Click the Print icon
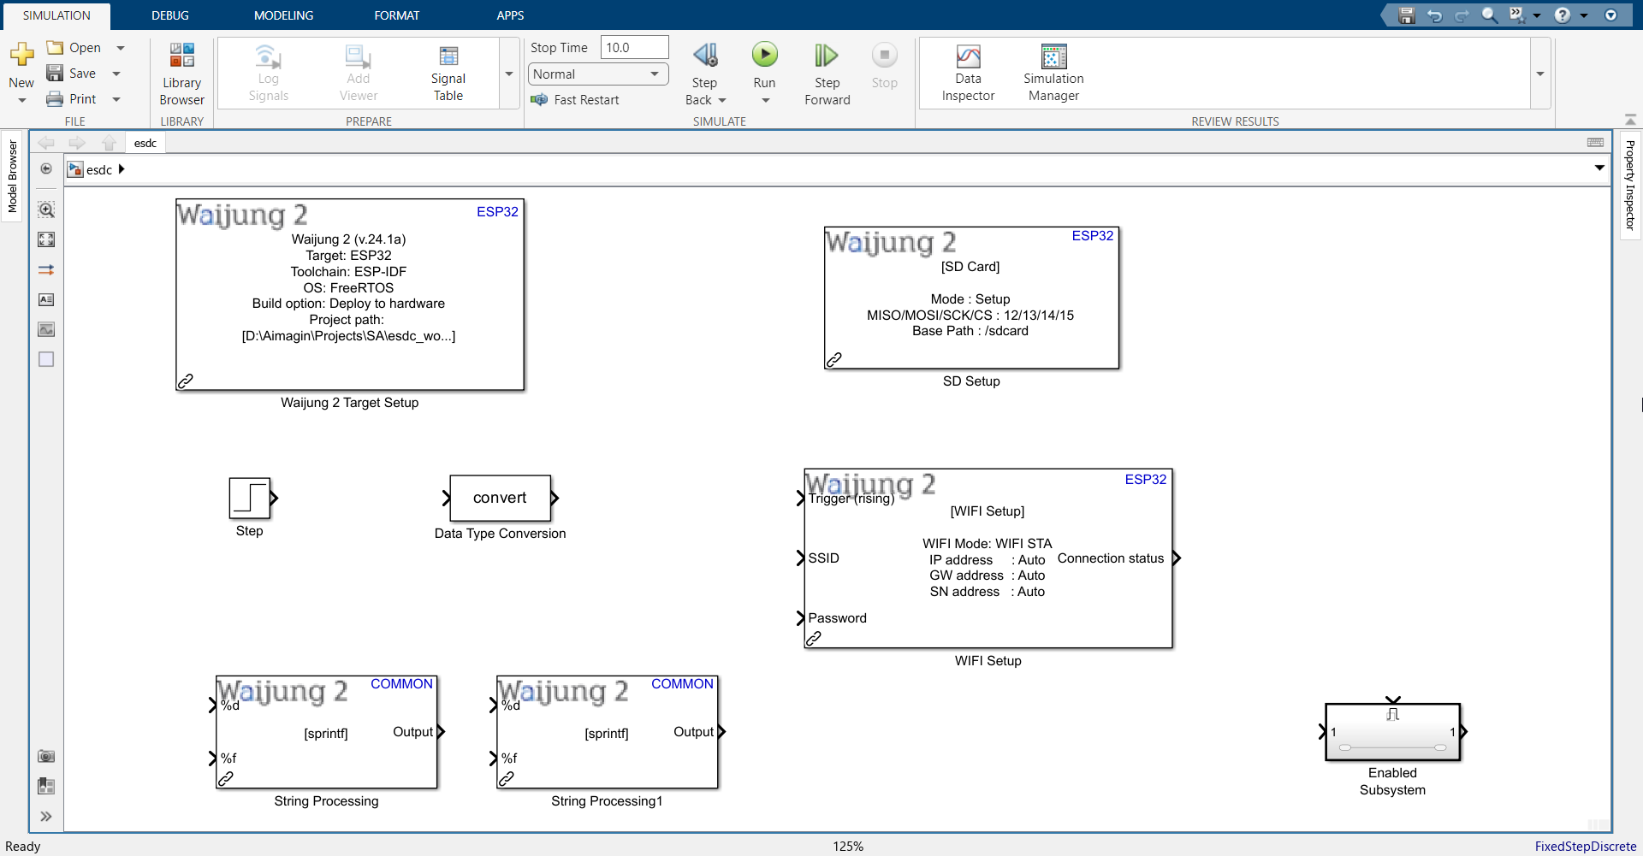This screenshot has width=1643, height=856. (x=55, y=99)
